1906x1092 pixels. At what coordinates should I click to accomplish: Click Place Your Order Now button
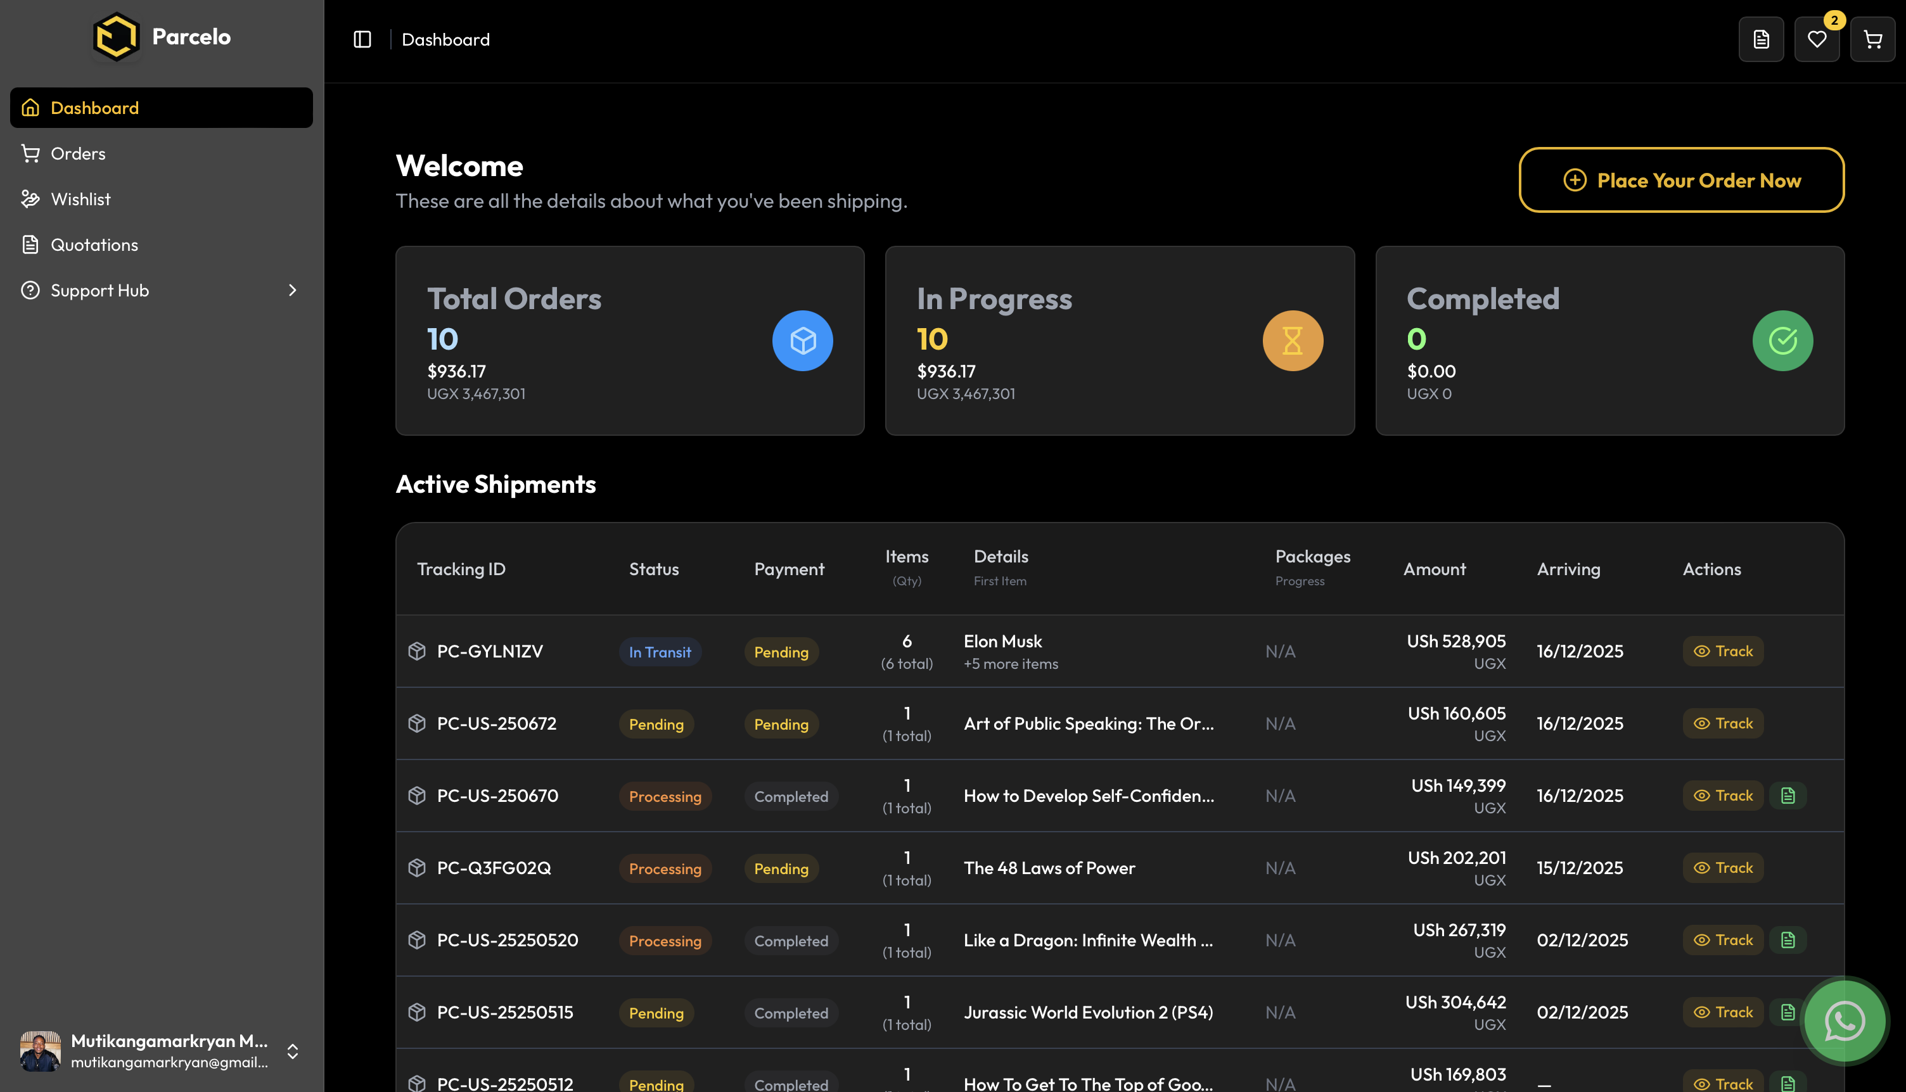(1681, 180)
